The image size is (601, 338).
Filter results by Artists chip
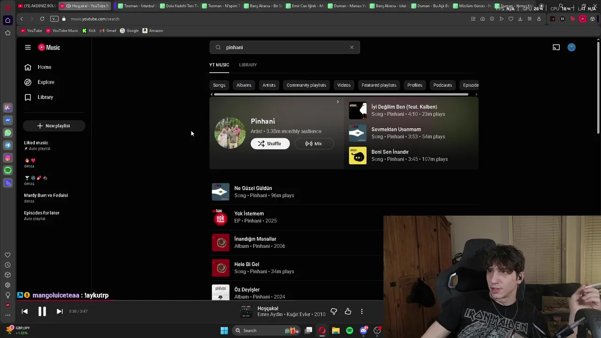[x=269, y=85]
